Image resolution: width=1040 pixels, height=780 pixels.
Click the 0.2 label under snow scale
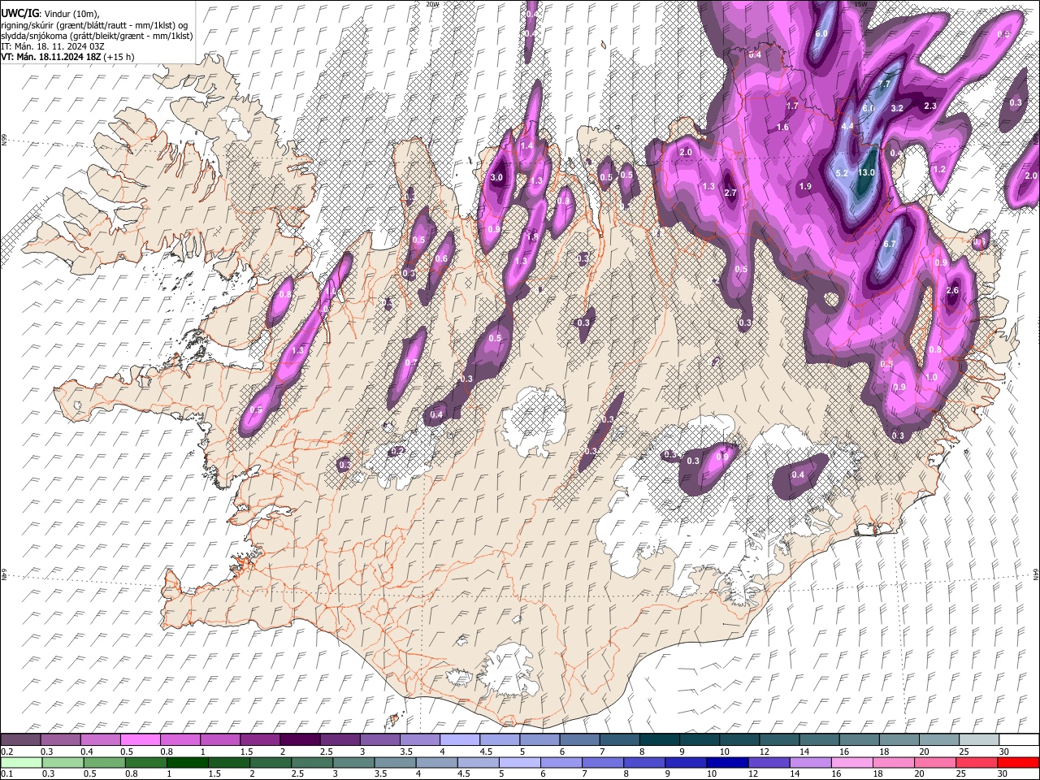pos(6,752)
